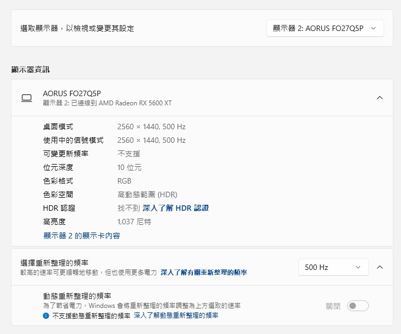This screenshot has height=334, width=401.
Task: Click the 顯示器資訊 section heading
Action: pos(31,70)
